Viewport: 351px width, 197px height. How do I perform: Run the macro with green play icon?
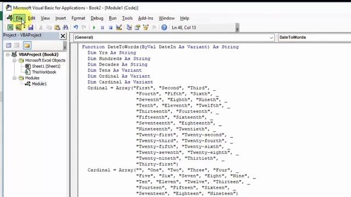click(x=94, y=27)
